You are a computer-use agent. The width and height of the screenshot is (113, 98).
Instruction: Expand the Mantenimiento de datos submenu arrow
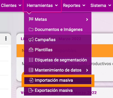(87, 70)
